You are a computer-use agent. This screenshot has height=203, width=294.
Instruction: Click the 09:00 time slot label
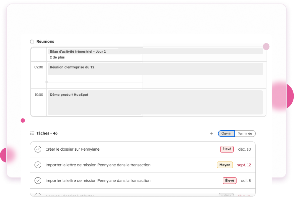point(39,67)
